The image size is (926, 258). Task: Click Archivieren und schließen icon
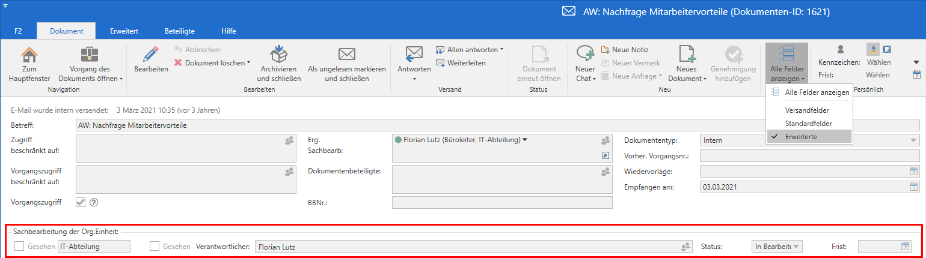(278, 55)
